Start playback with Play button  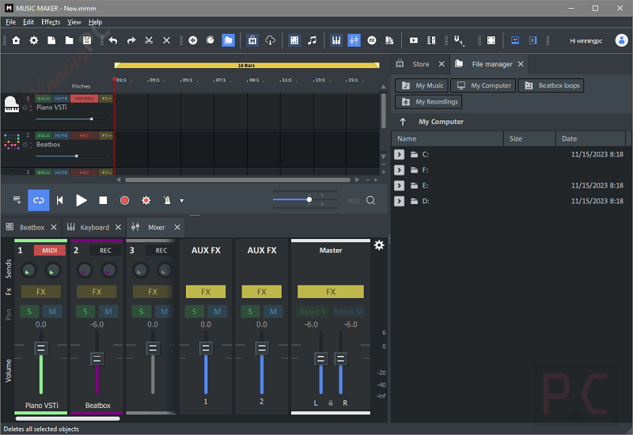tap(81, 200)
